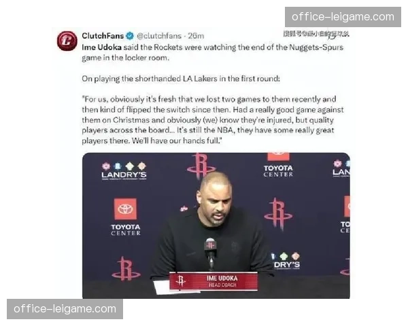Click the microphone on the podium
Screen dimensions: 408x326
pyautogui.click(x=210, y=252)
